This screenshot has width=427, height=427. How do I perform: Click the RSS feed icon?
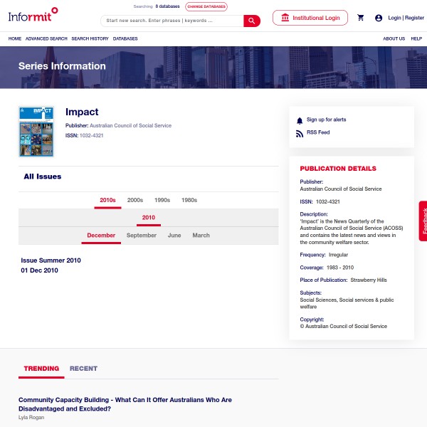pyautogui.click(x=300, y=133)
